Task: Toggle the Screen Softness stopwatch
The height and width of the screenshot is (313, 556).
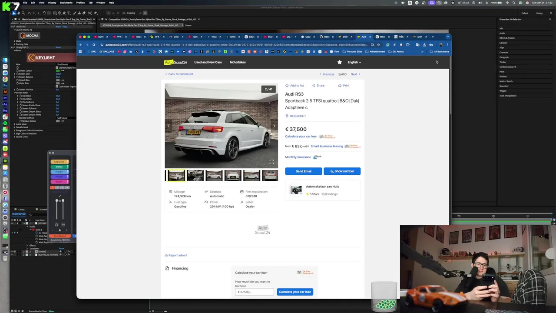Action: pos(20,108)
